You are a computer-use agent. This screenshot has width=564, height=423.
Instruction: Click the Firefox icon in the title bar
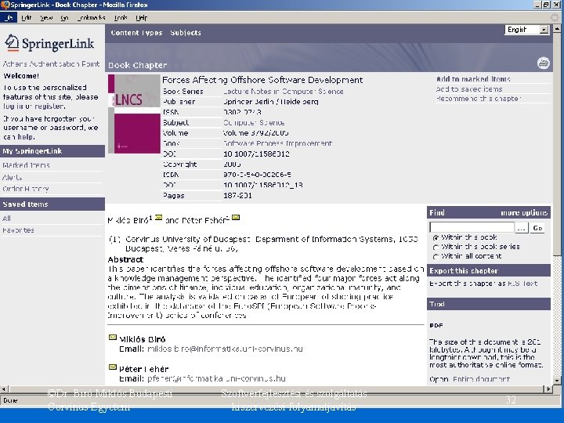click(x=5, y=5)
